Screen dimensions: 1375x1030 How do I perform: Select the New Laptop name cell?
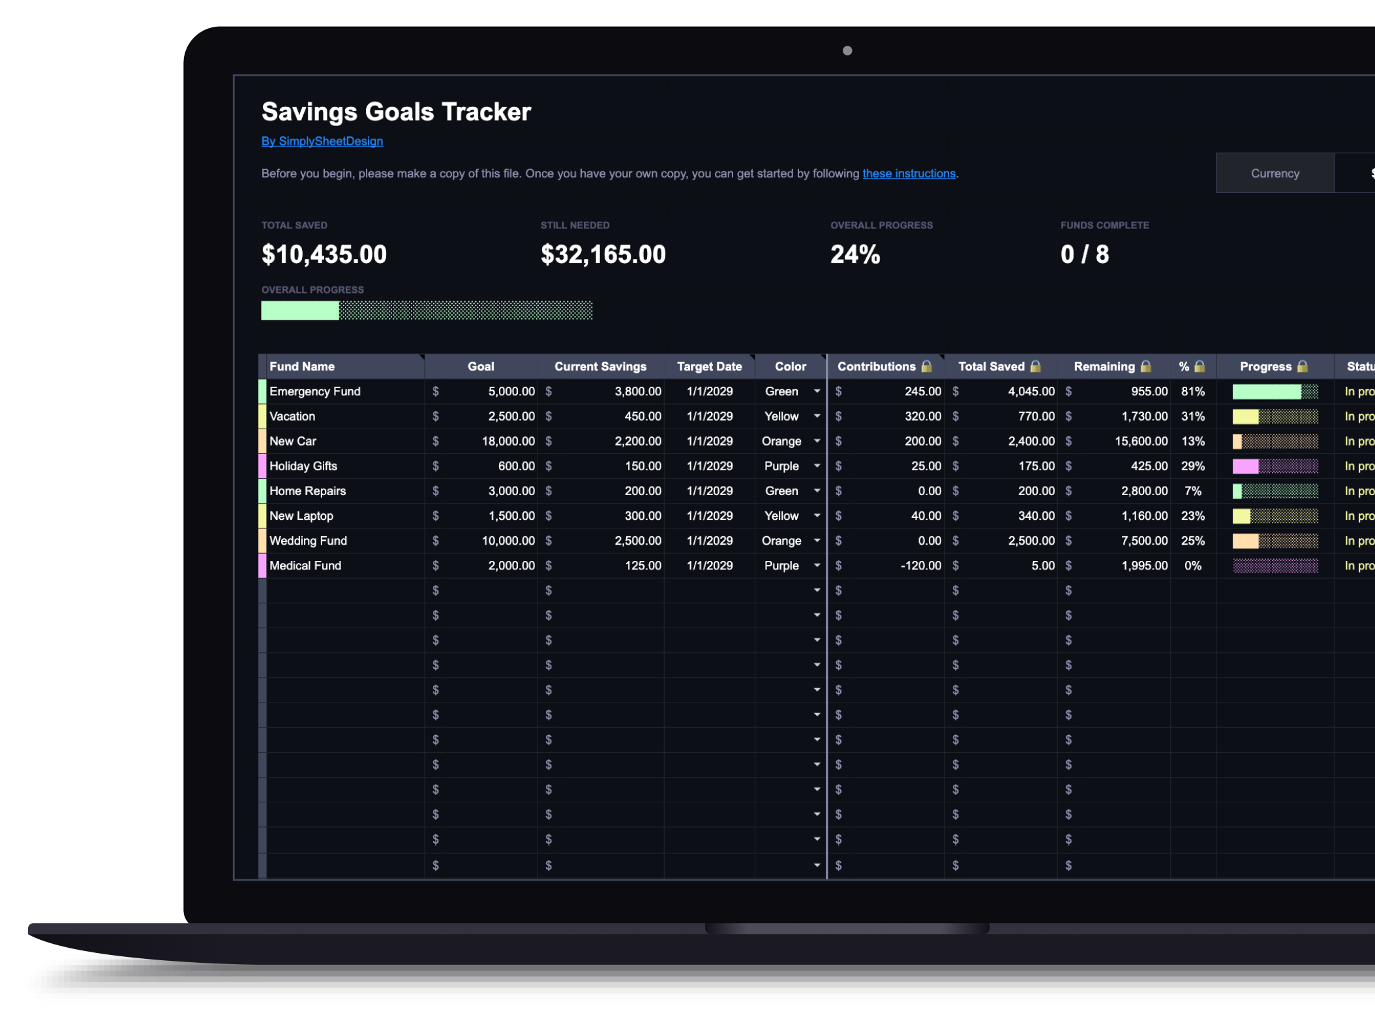click(345, 515)
